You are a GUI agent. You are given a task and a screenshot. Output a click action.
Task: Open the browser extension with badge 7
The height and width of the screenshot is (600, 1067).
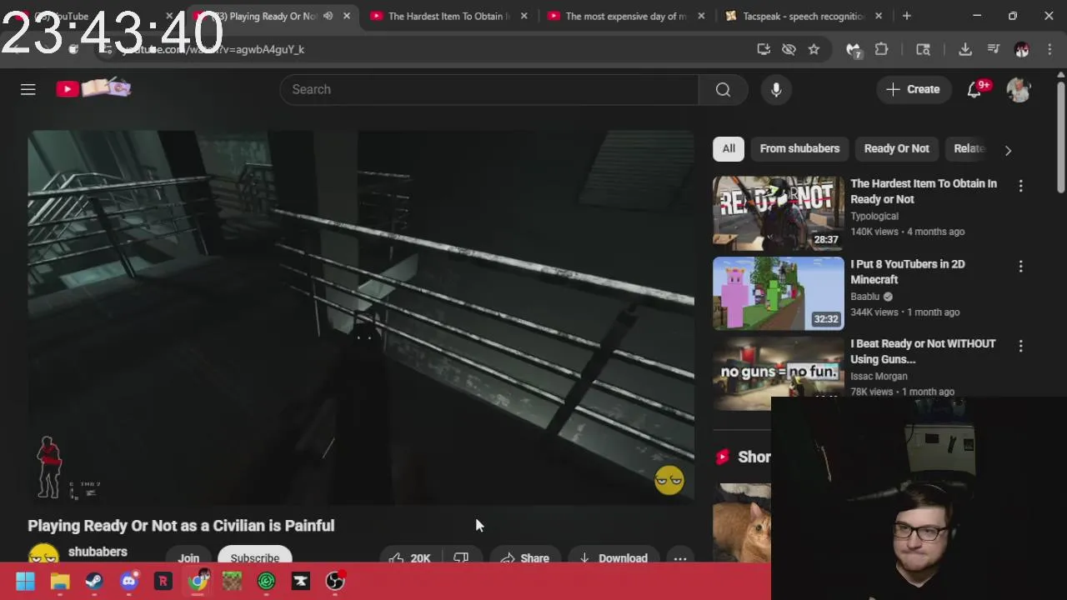853,50
